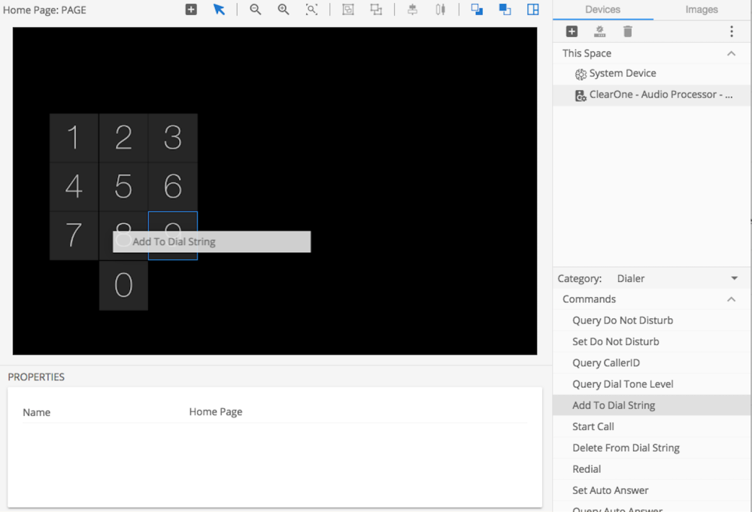
Task: Collapse the Commands section
Action: coord(731,299)
